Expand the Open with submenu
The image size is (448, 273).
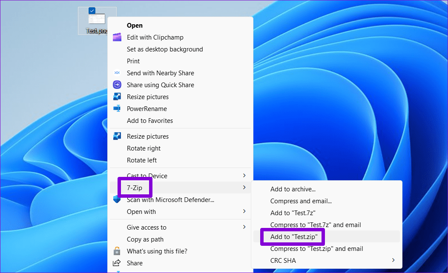pos(244,211)
